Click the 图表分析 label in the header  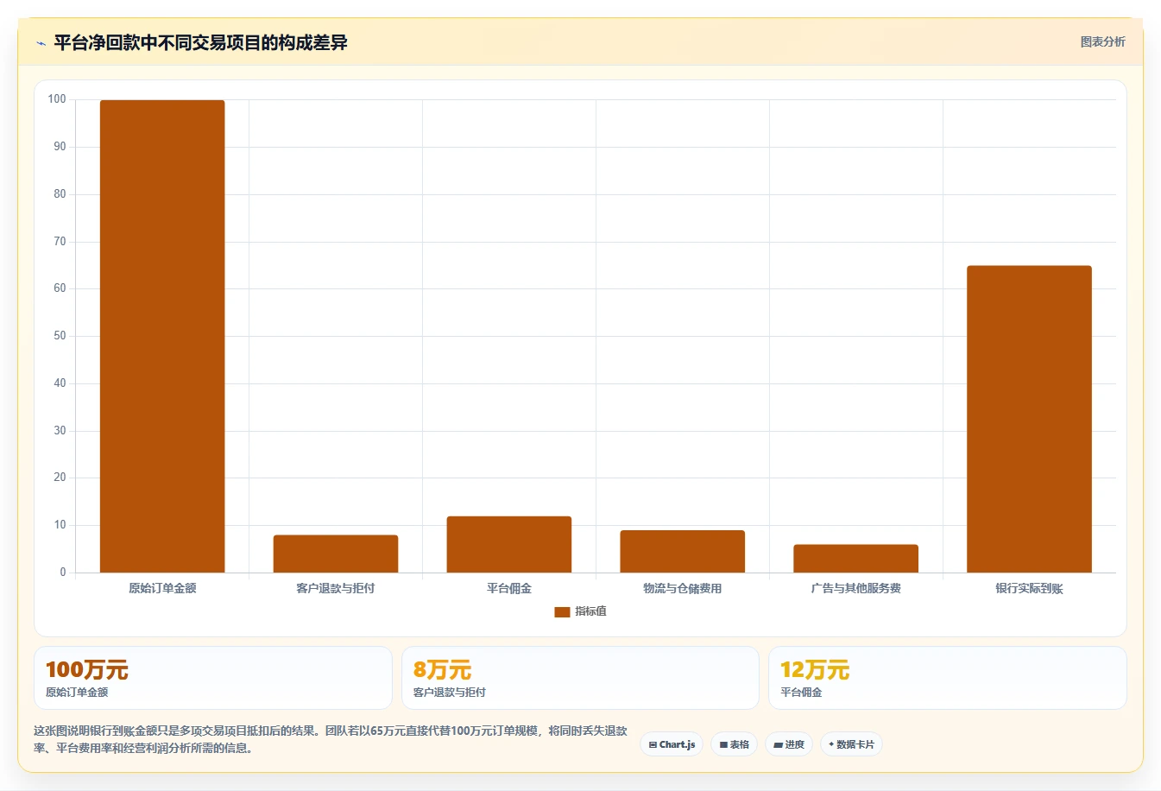1102,41
